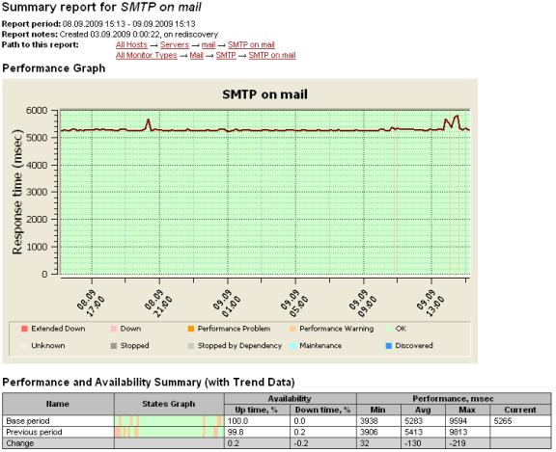Image resolution: width=556 pixels, height=452 pixels.
Task: Click the Performance Problem orange swatch
Action: pyautogui.click(x=191, y=329)
